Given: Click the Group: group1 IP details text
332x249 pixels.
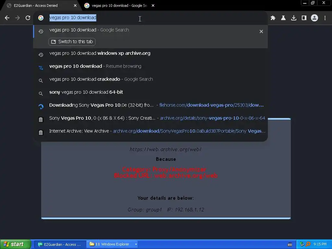Looking at the screenshot, I should [x=166, y=210].
